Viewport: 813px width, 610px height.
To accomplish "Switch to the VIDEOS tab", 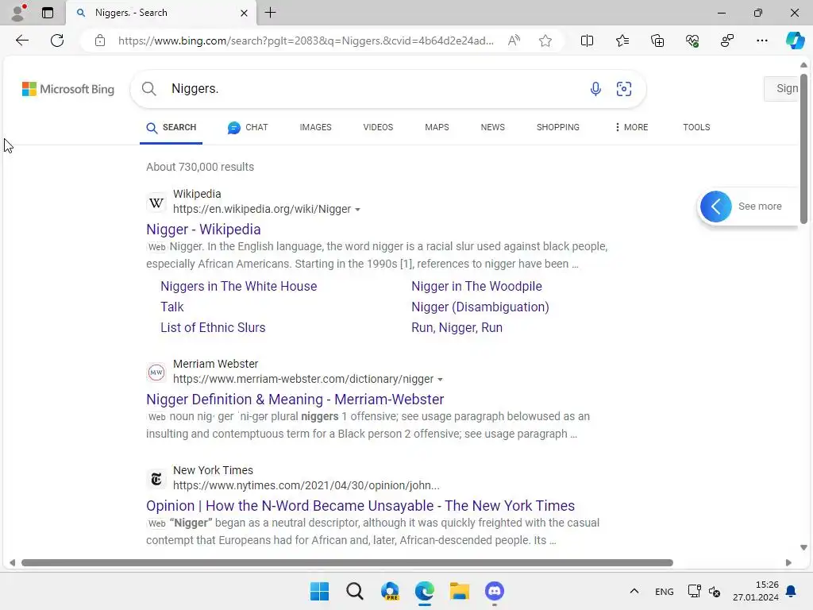I will click(378, 127).
